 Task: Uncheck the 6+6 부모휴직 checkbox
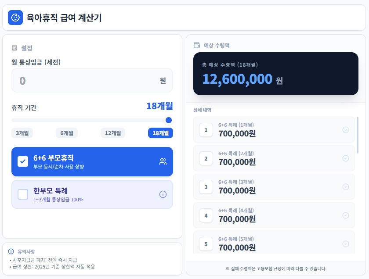23,161
